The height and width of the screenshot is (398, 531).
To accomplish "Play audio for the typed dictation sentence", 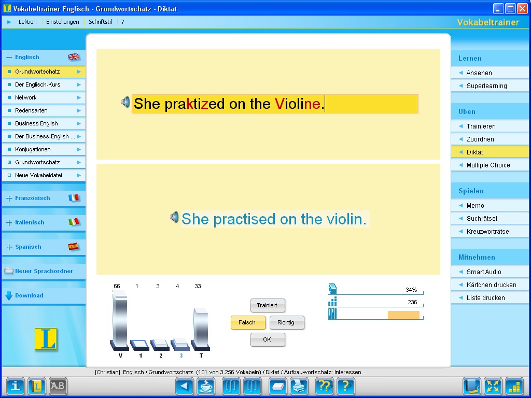I will click(125, 102).
